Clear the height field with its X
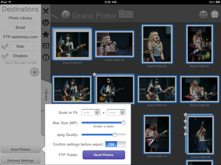This screenshot has height=165, width=221. coord(122,113)
